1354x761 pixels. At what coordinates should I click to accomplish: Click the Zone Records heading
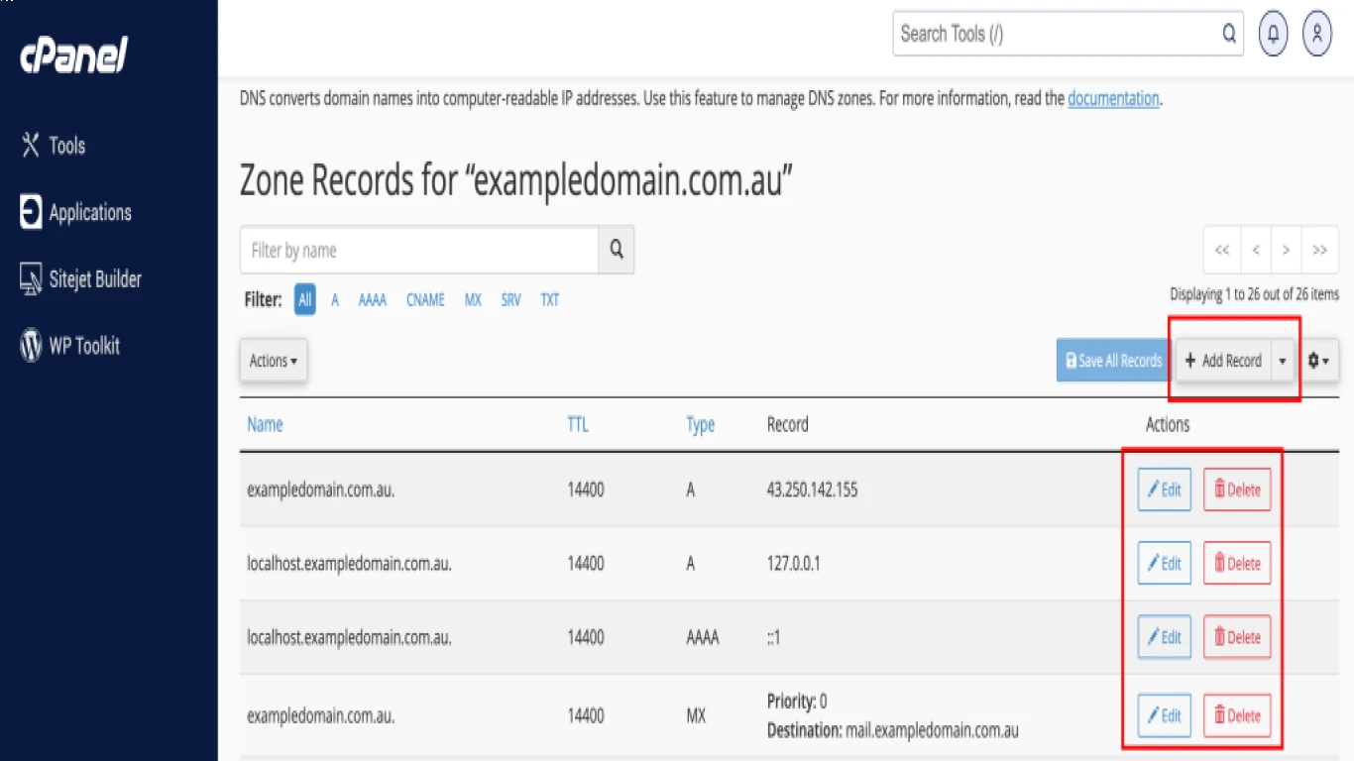point(515,181)
